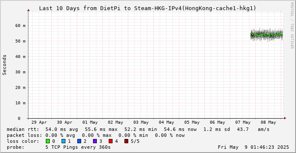Screen dimensions: 296x153
Task: Click the red loss color 4 swatch
Action: click(x=110, y=141)
